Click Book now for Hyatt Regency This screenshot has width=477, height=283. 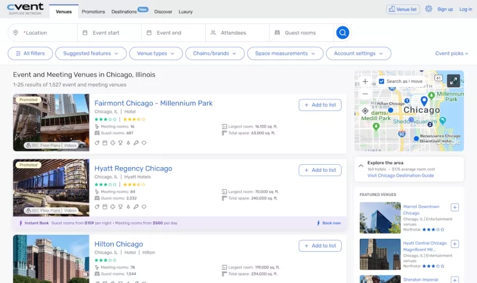(x=329, y=223)
